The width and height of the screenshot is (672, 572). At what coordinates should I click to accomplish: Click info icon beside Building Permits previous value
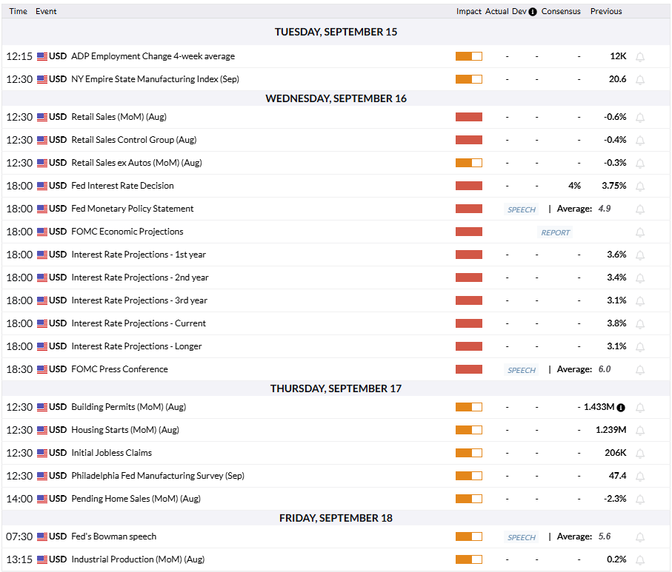click(x=621, y=408)
